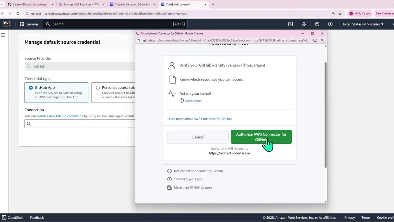Click the open-in-tab icon in popup address bar
This screenshot has height=222, width=394.
(x=315, y=40)
